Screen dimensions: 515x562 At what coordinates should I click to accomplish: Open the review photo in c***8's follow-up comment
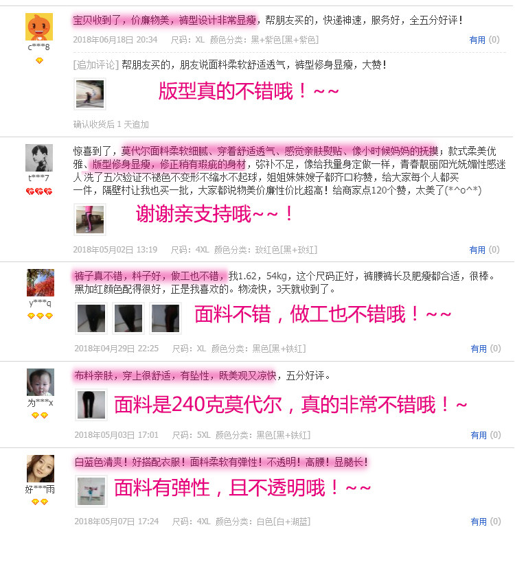pyautogui.click(x=90, y=94)
